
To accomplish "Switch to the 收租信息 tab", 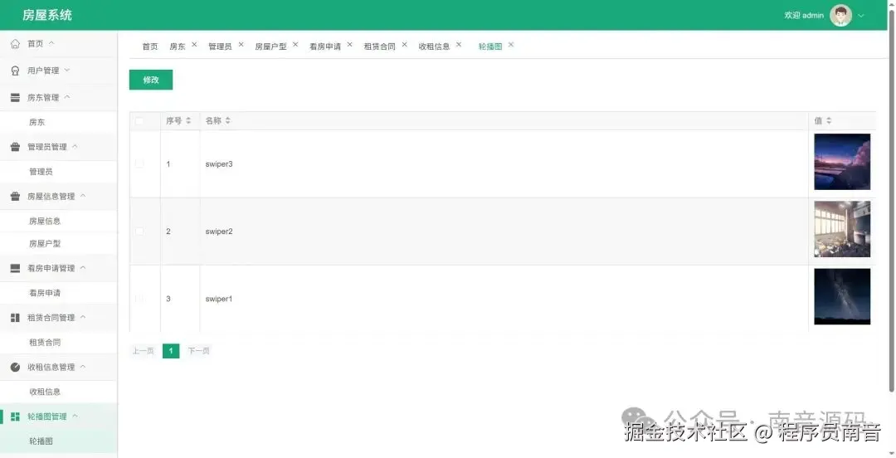I will pyautogui.click(x=434, y=46).
